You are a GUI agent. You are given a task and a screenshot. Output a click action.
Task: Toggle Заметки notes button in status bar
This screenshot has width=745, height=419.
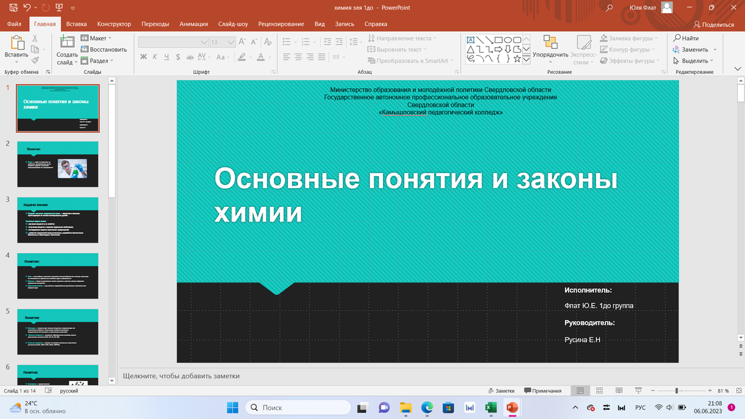pos(501,390)
